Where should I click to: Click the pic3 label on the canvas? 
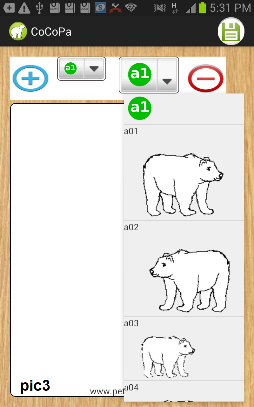pyautogui.click(x=35, y=386)
